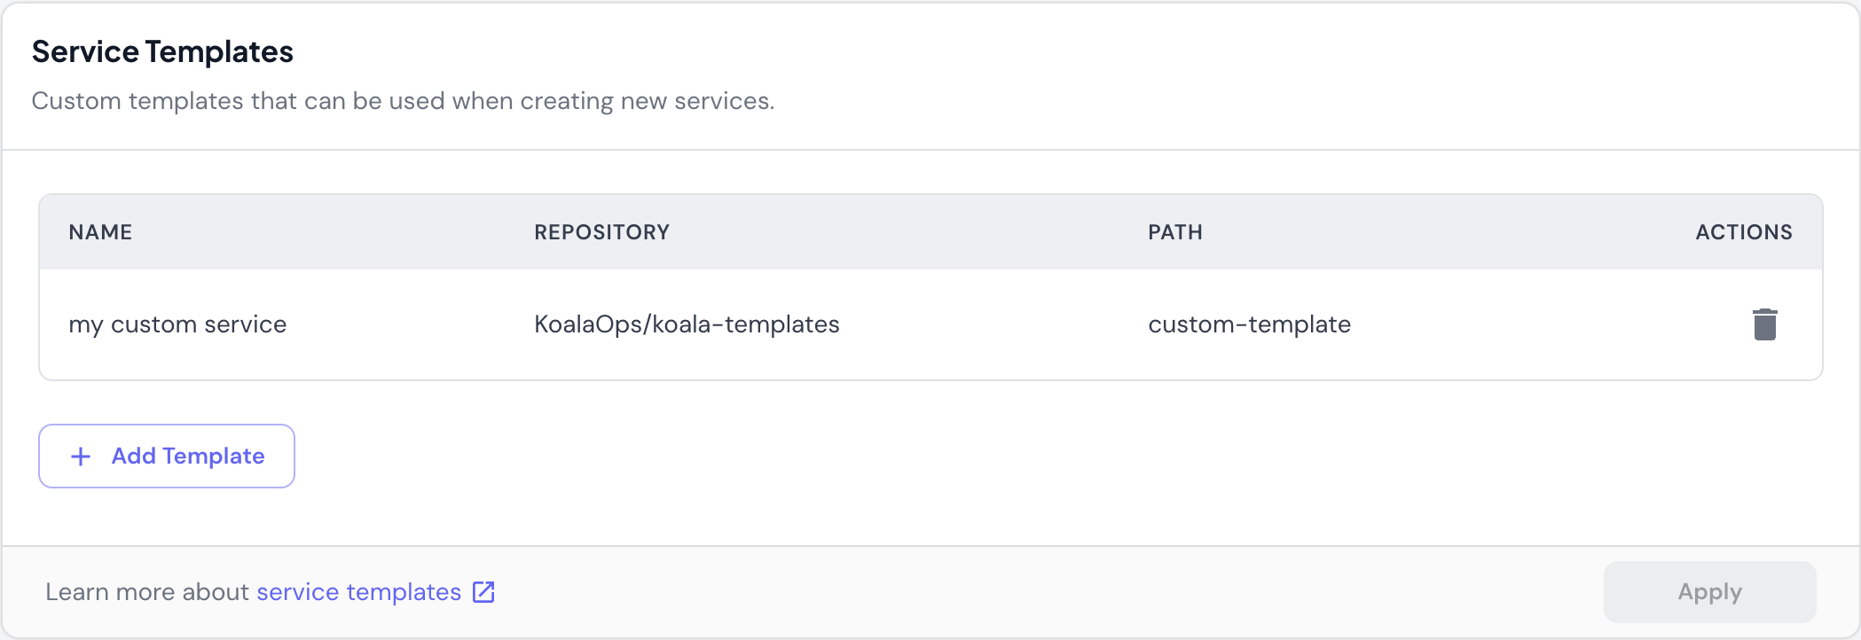Select the NAME column header

101,231
